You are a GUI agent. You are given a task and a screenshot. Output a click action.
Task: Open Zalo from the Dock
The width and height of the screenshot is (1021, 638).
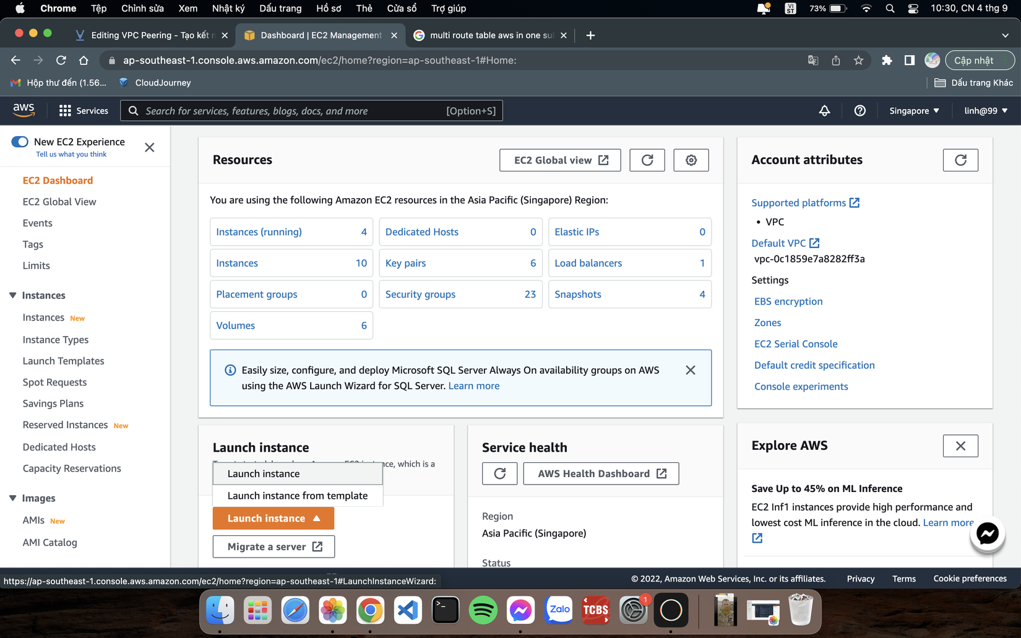558,610
